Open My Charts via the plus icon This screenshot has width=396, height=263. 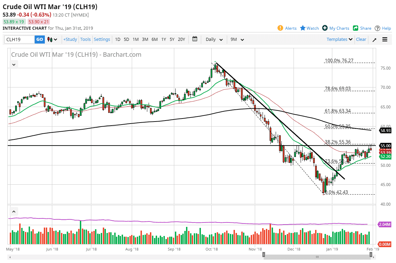tap(326, 28)
